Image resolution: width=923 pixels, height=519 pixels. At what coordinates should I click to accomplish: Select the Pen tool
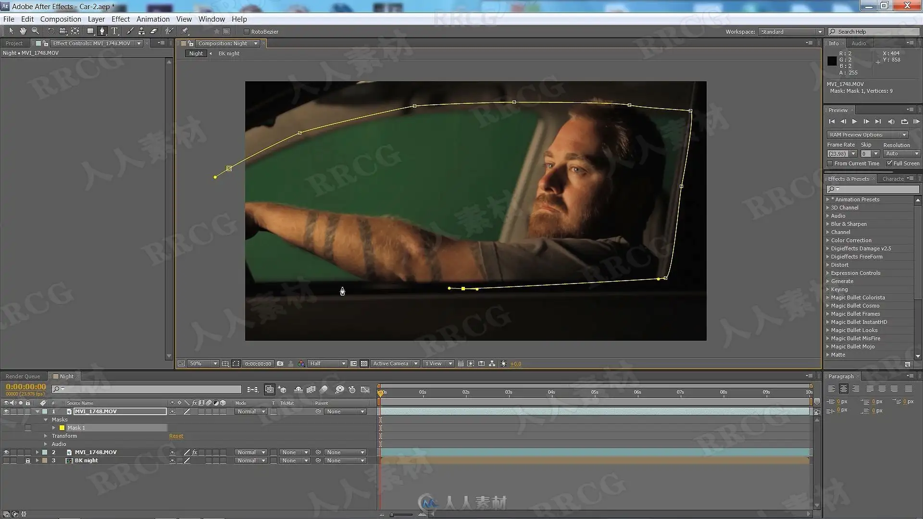[x=102, y=31]
